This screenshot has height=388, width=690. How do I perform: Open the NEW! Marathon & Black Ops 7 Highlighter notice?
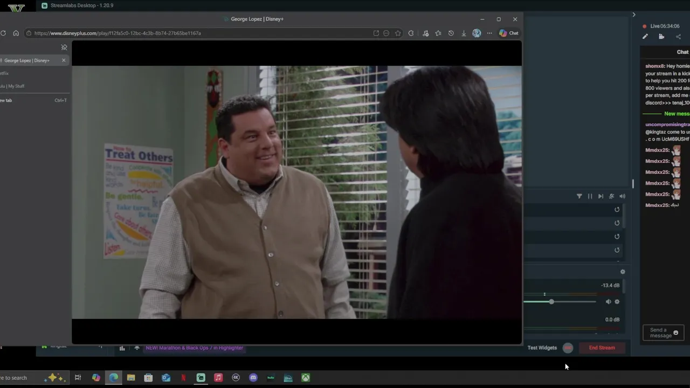point(194,348)
